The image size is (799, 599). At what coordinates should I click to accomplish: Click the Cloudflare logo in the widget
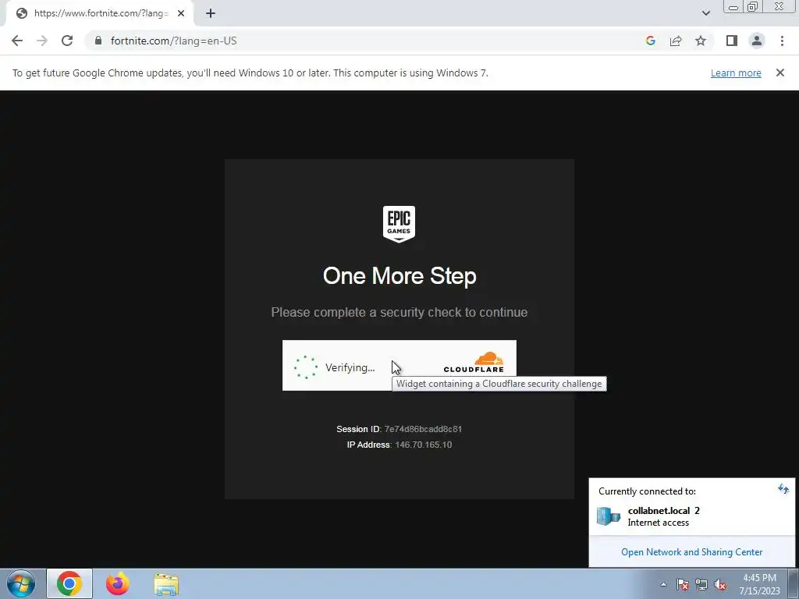(x=474, y=362)
